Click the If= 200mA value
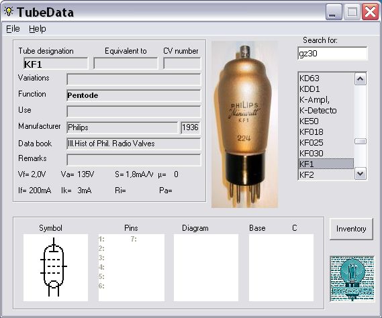The height and width of the screenshot is (318, 382). click(35, 191)
